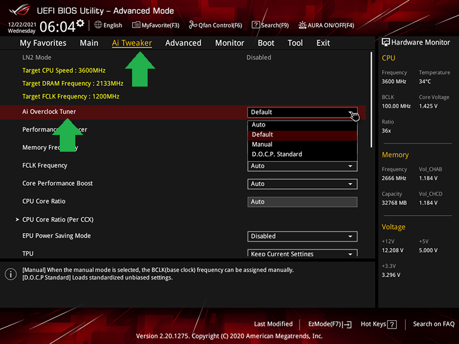Image resolution: width=459 pixels, height=344 pixels.
Task: Collapse the Ai Overclock Tuner dropdown
Action: click(x=302, y=112)
